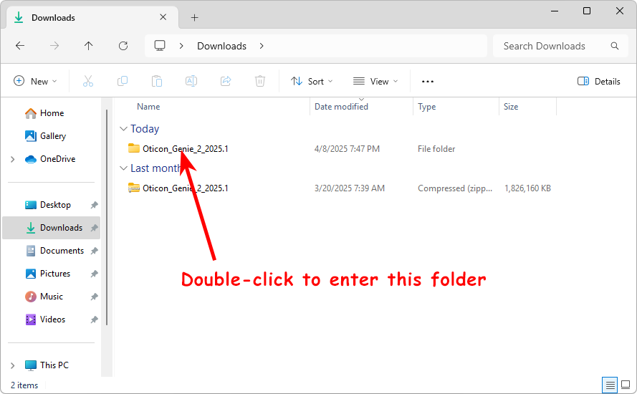Image resolution: width=637 pixels, height=394 pixels.
Task: Select Documents in the navigation pane
Action: coord(62,251)
